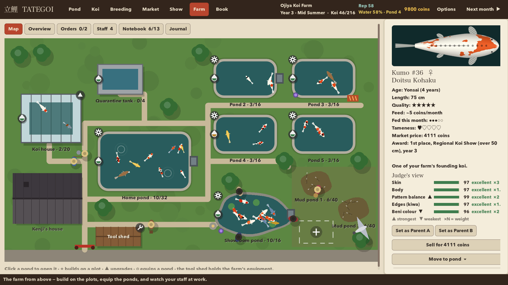The width and height of the screenshot is (508, 285).
Task: Click the Pond 4 equipment gear icon
Action: coord(214,116)
